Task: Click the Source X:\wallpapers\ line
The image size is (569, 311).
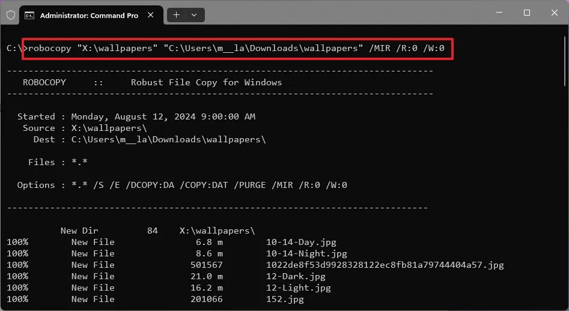Action: coord(85,128)
